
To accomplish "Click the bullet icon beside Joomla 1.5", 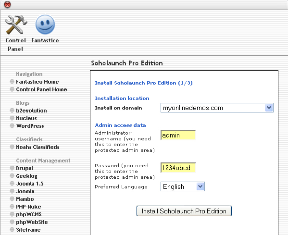I will (x=12, y=184).
